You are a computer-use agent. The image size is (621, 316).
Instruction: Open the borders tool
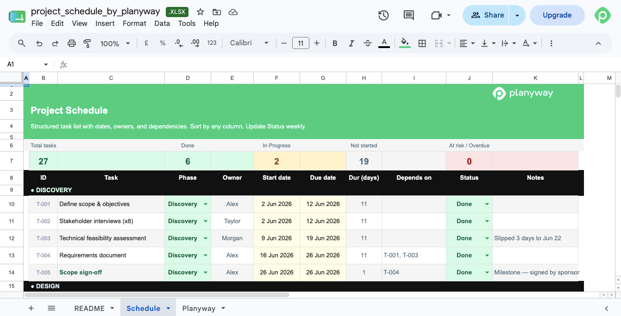(422, 43)
